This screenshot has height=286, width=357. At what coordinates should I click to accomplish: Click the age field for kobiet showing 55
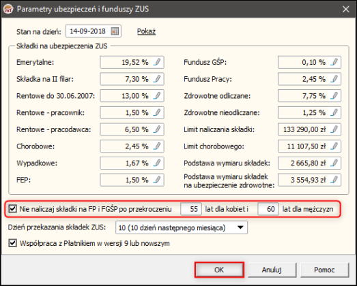click(x=191, y=209)
